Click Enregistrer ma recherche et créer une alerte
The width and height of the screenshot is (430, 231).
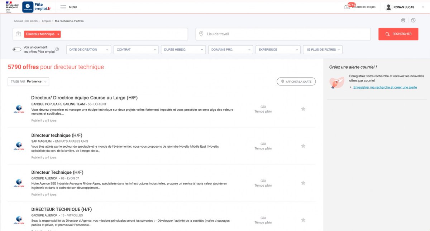click(x=385, y=87)
